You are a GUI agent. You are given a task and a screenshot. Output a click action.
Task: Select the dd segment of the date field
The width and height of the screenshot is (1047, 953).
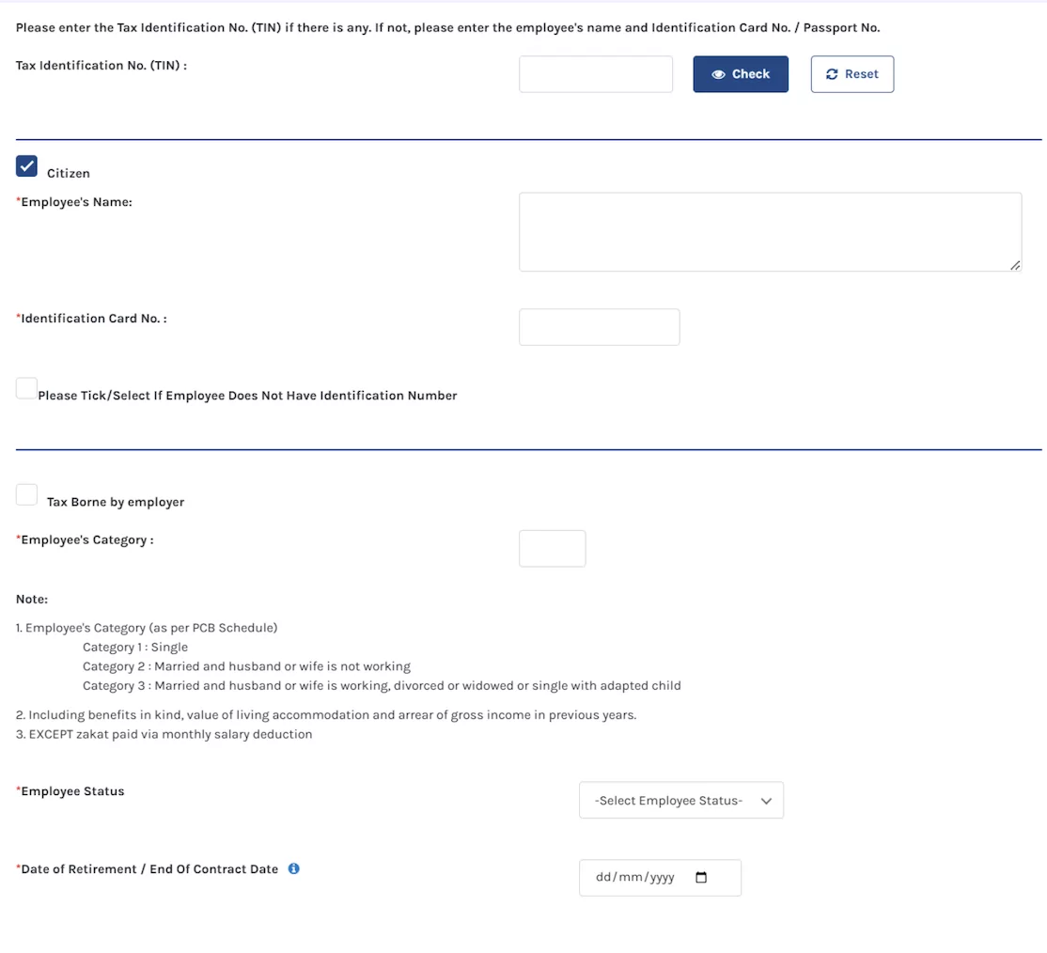click(603, 877)
